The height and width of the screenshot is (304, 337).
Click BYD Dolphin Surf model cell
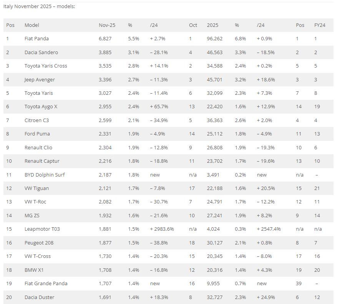(x=45, y=175)
